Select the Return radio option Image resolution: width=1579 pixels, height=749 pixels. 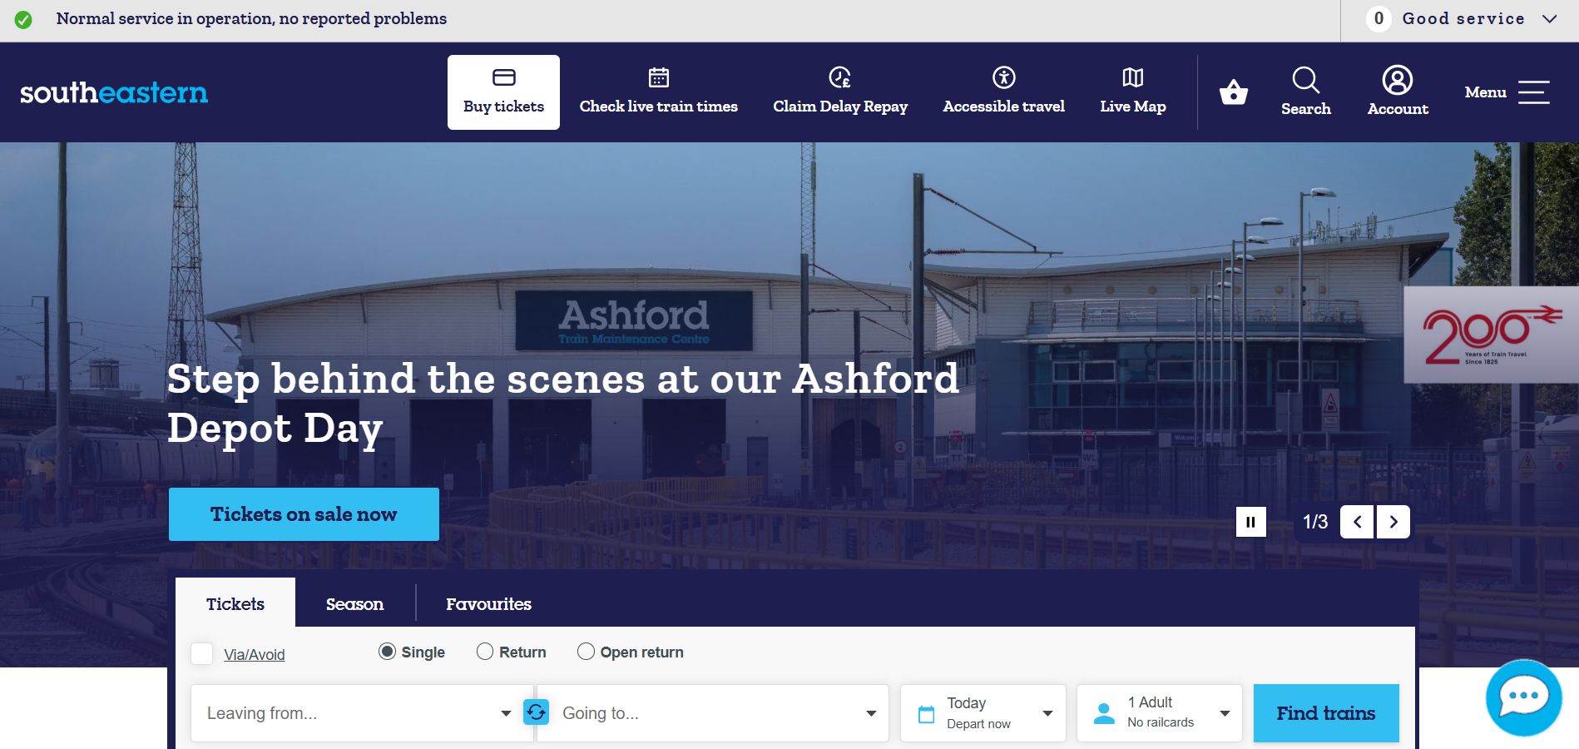pos(485,652)
